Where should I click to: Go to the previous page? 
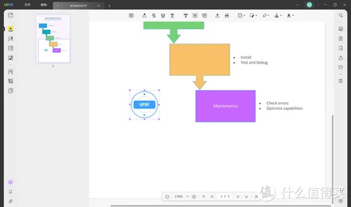tap(212, 197)
